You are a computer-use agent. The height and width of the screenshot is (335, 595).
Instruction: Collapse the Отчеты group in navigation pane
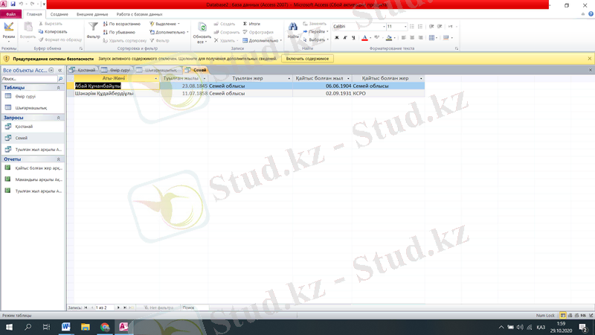pyautogui.click(x=59, y=159)
